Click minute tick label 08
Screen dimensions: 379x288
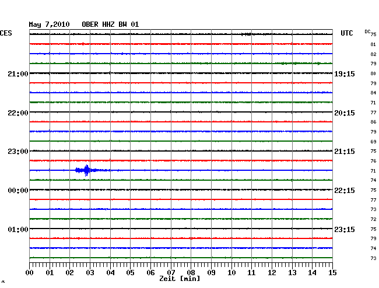(191, 272)
